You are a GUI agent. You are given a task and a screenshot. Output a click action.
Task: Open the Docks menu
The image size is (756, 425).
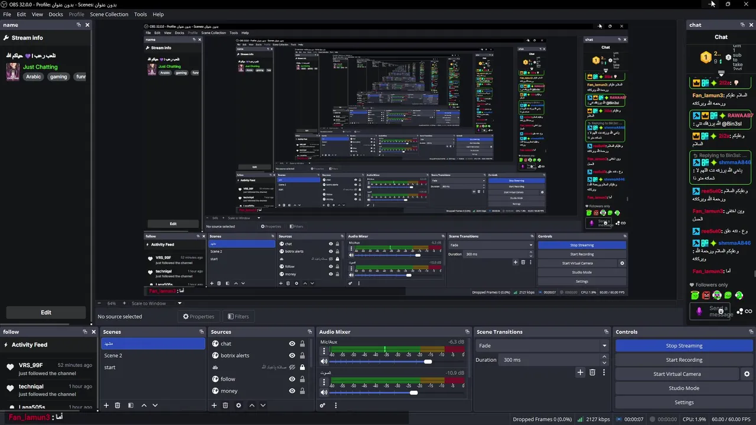click(56, 14)
